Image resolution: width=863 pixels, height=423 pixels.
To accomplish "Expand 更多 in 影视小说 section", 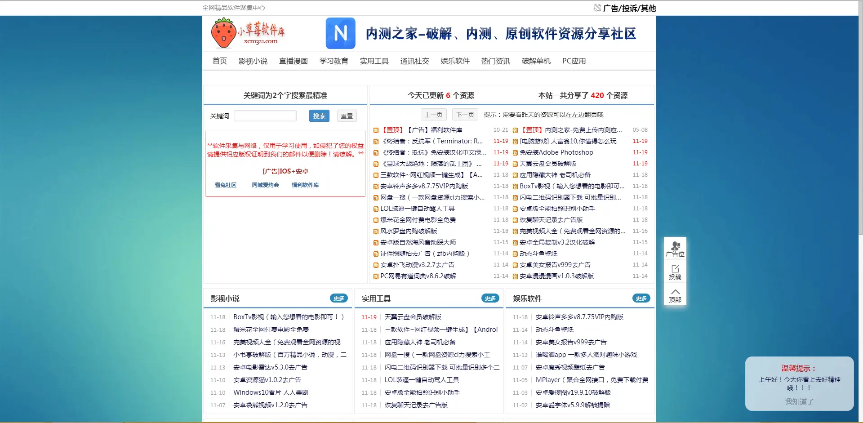I will click(338, 298).
